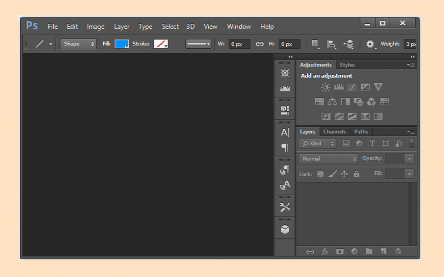
Task: Click the H height input field
Action: pos(289,44)
